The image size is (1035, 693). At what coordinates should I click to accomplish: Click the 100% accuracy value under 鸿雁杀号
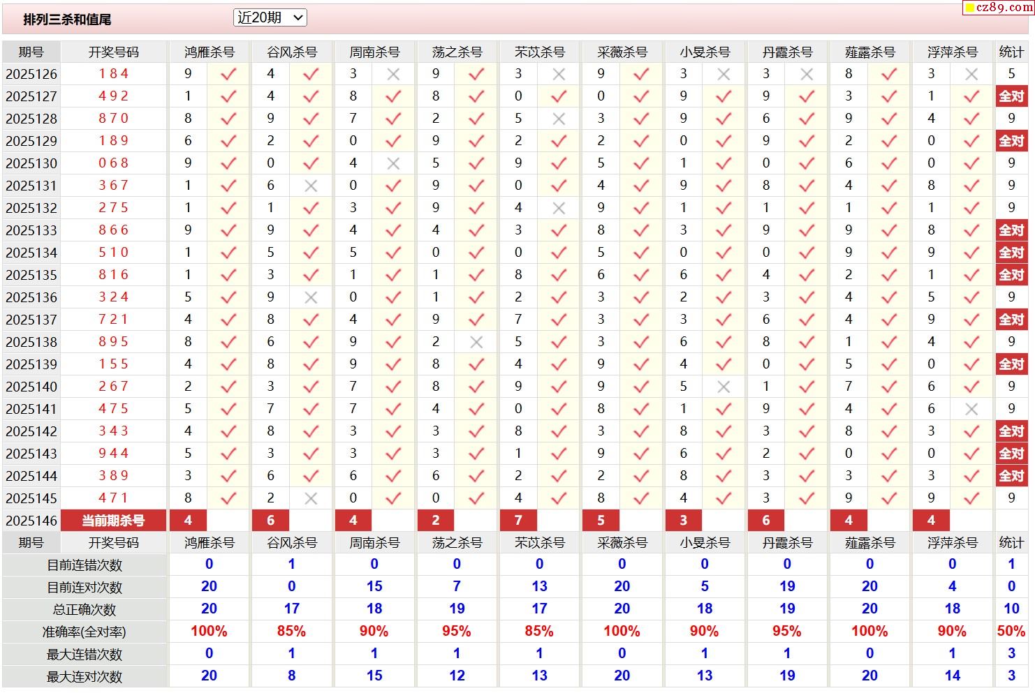(x=209, y=632)
